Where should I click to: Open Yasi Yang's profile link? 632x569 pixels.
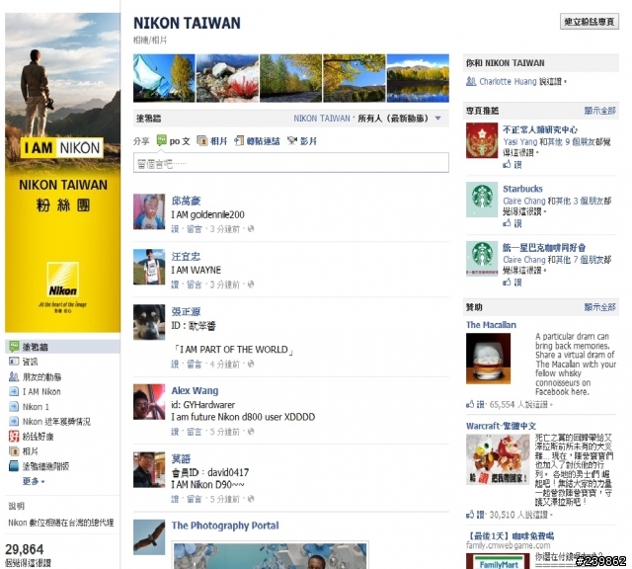point(520,142)
